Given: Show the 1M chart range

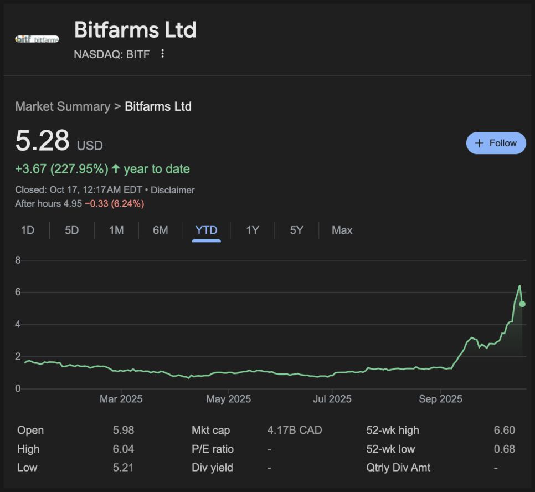Looking at the screenshot, I should pyautogui.click(x=116, y=230).
